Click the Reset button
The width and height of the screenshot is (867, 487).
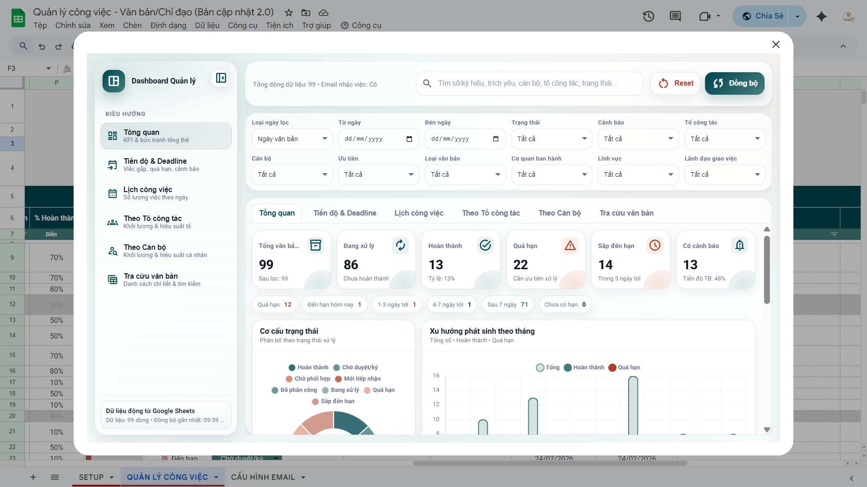click(676, 83)
